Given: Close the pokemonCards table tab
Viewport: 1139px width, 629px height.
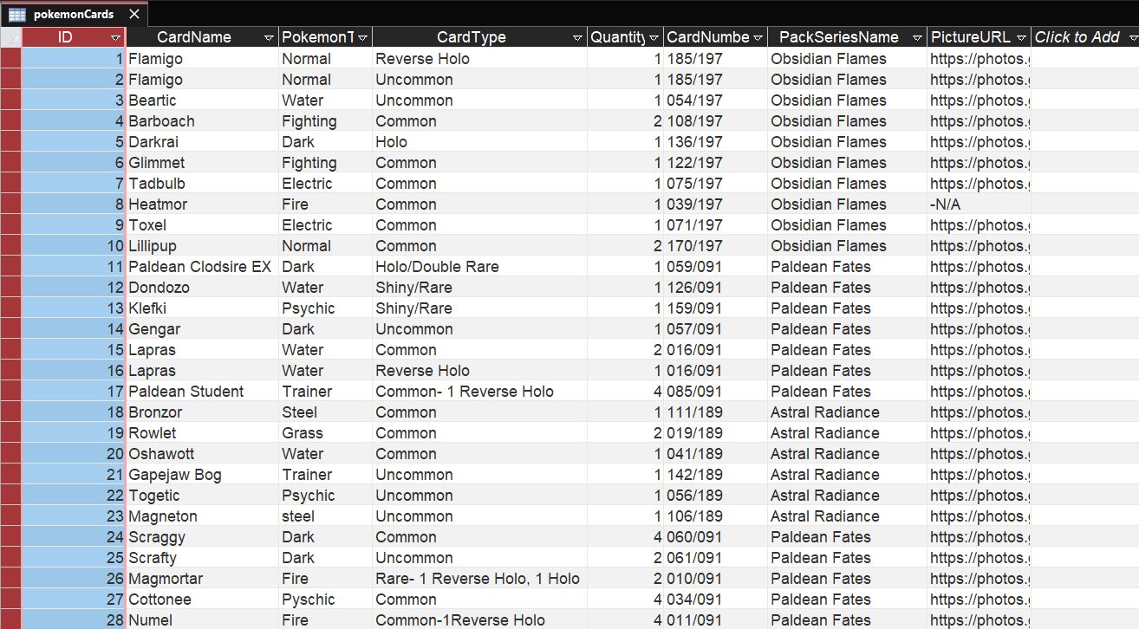Looking at the screenshot, I should pos(133,14).
